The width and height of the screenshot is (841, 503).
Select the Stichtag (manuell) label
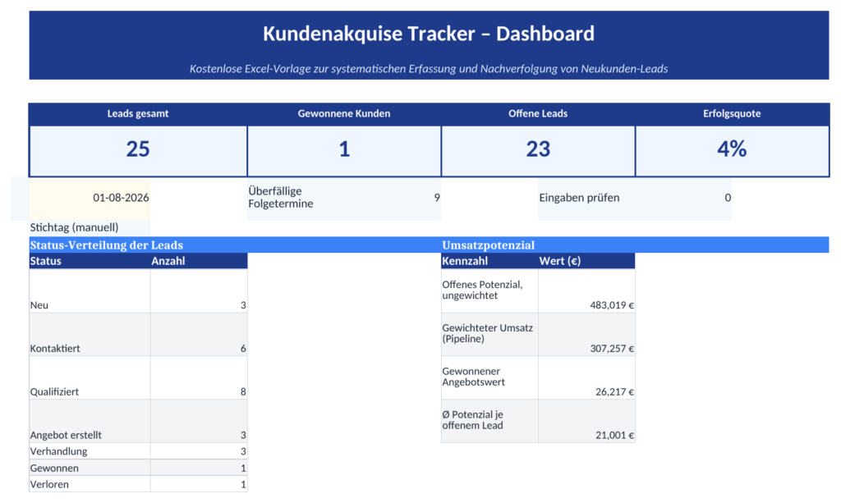click(74, 227)
